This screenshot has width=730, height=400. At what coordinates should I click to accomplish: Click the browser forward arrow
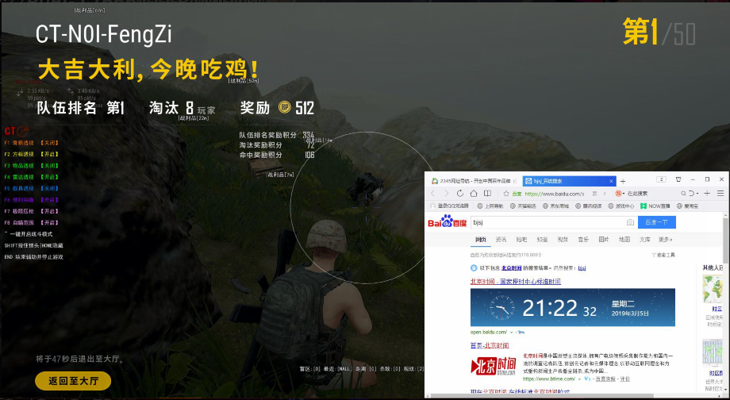(x=446, y=193)
